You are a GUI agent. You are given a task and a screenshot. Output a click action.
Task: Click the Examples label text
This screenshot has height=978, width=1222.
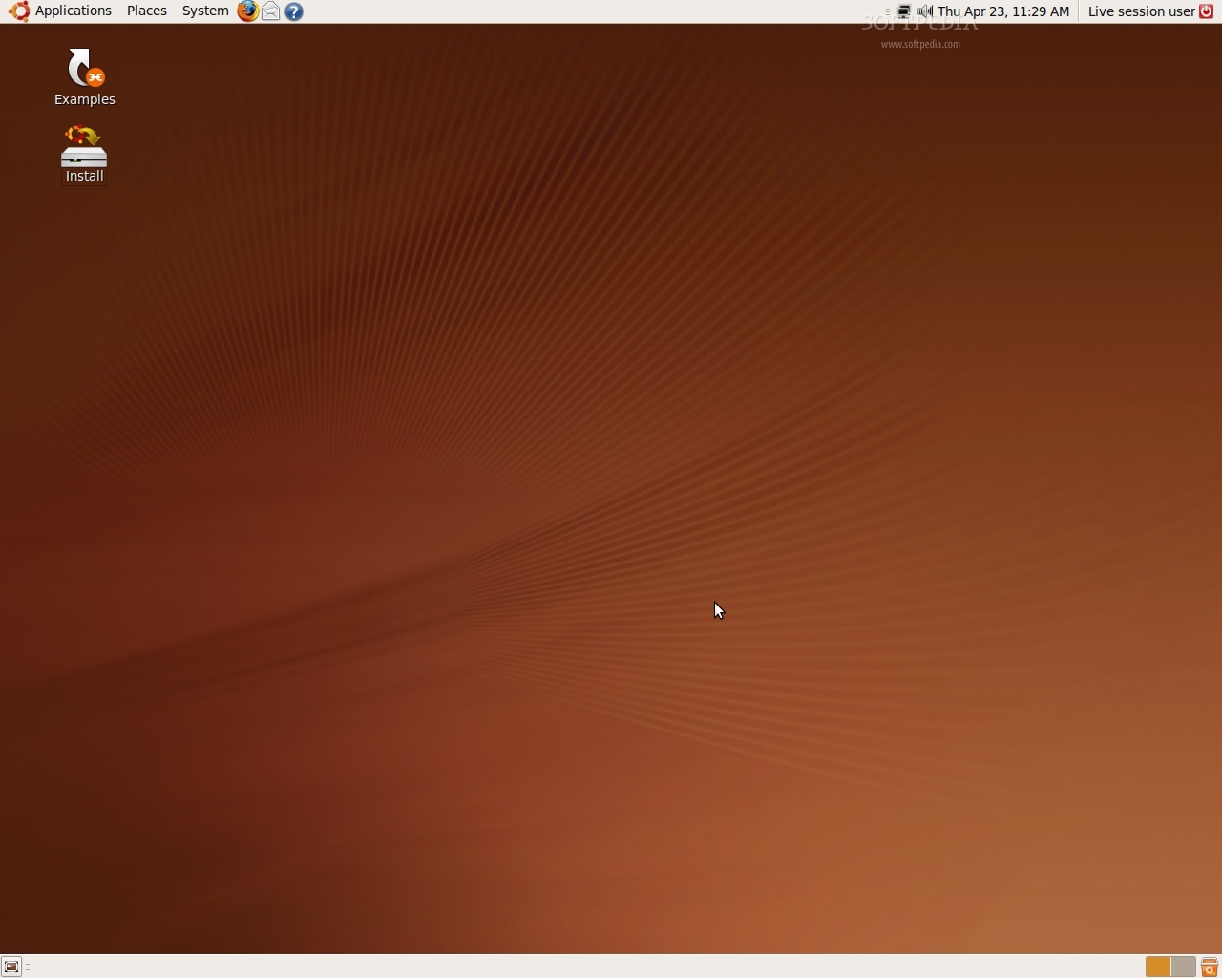tap(84, 99)
